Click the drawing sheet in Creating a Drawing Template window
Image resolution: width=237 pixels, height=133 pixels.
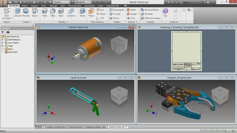point(186,51)
